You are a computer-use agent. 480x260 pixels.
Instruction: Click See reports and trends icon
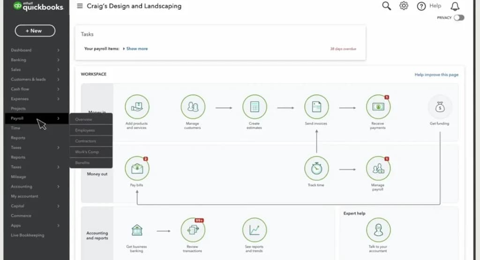click(x=255, y=230)
